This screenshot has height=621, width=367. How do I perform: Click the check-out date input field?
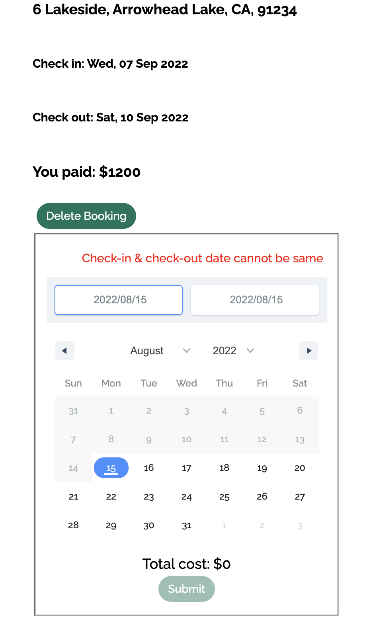click(254, 300)
